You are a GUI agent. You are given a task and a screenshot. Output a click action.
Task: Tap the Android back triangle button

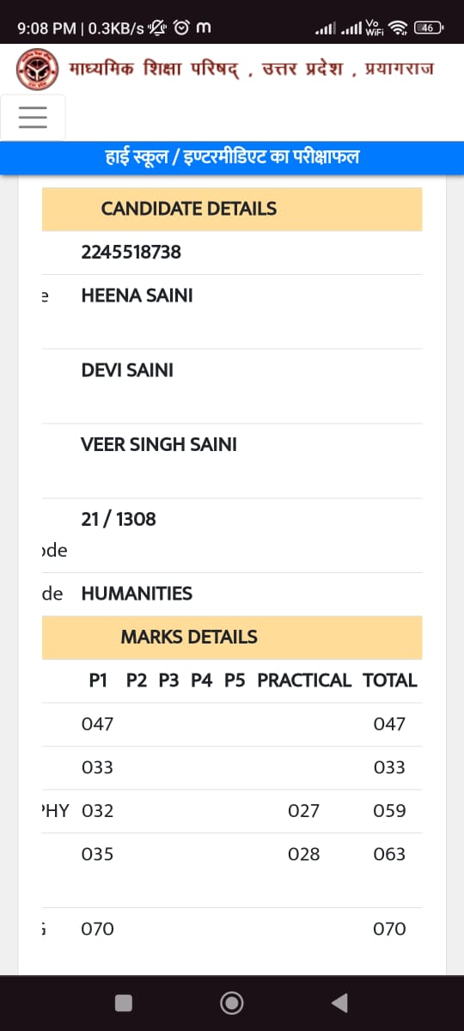point(339,1003)
